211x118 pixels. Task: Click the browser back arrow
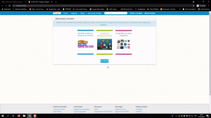2,6
